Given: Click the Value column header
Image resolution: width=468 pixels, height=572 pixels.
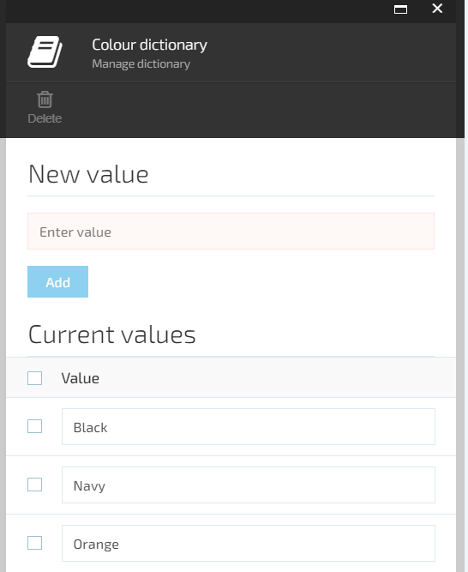Looking at the screenshot, I should click(81, 378).
